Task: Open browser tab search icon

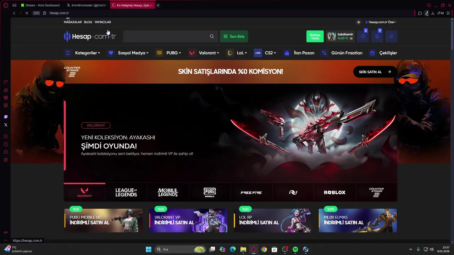Action: point(429,5)
